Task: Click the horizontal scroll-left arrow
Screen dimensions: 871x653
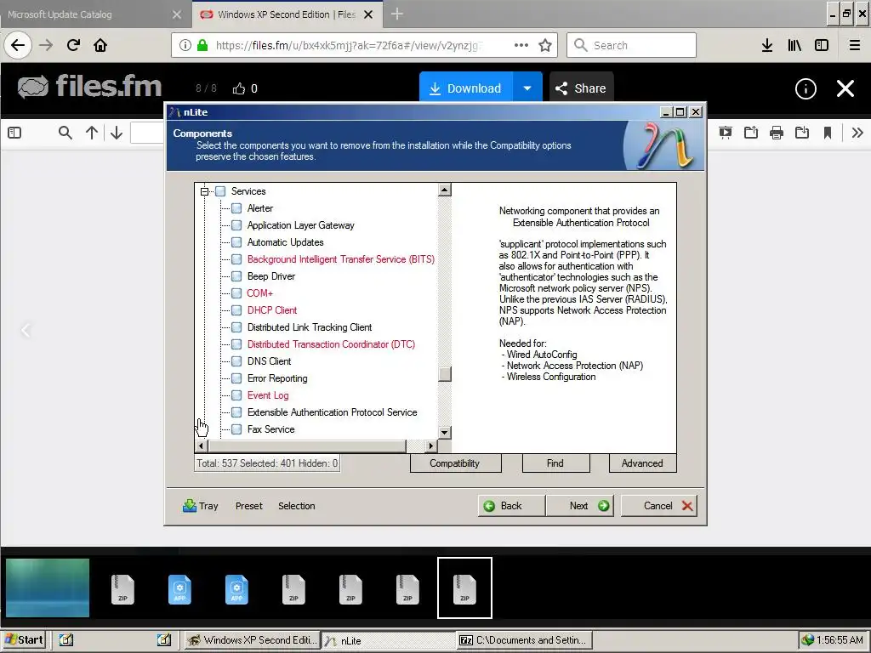Action: 201,446
